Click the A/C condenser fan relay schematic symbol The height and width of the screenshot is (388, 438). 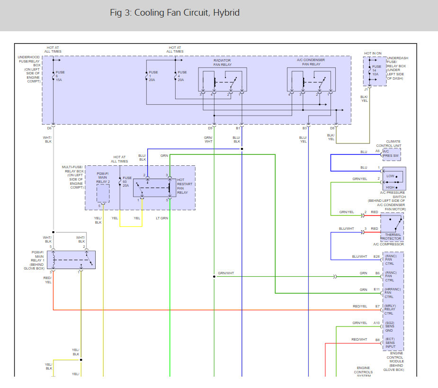[x=311, y=80]
